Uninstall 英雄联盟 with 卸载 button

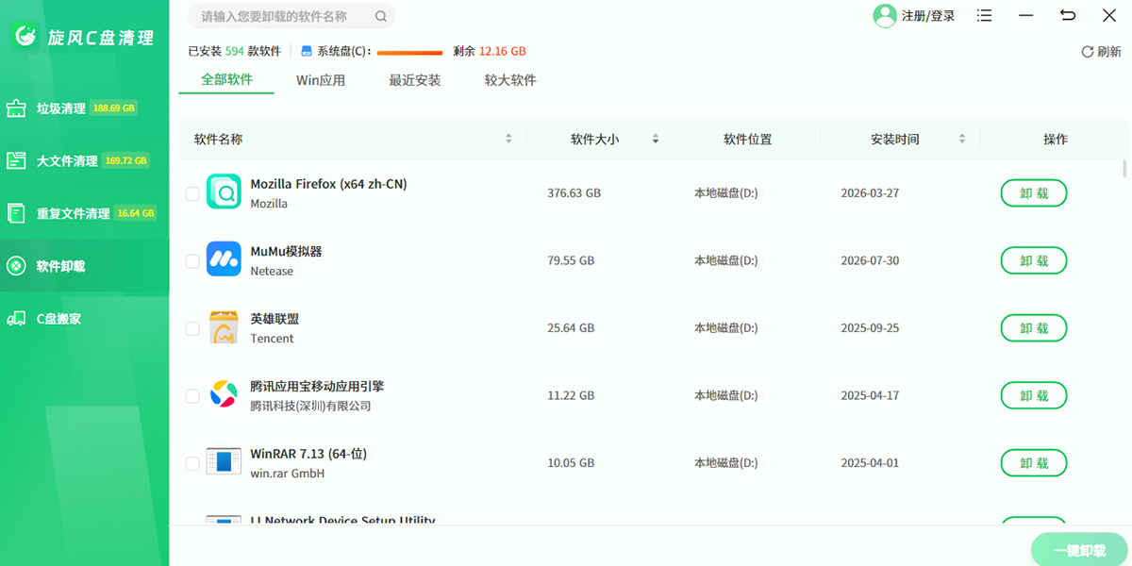point(1034,328)
